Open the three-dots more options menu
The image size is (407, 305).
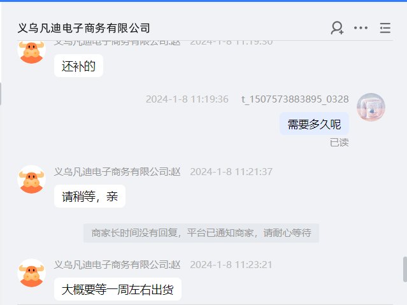point(361,28)
